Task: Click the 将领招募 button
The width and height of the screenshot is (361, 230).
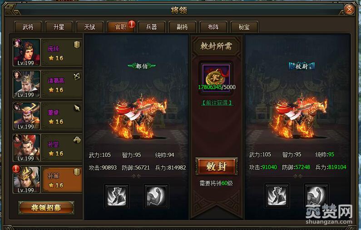Action: coord(46,208)
